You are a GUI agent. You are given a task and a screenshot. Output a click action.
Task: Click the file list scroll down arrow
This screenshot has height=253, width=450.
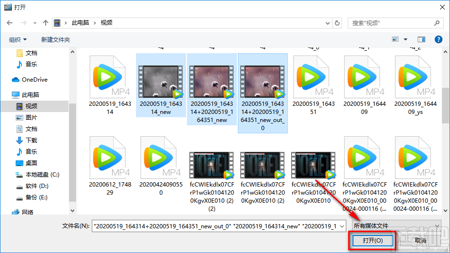tap(445, 211)
